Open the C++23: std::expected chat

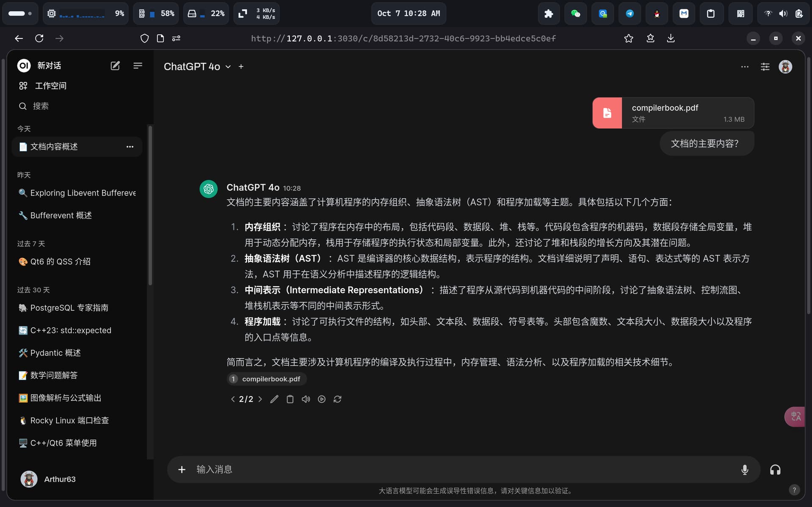pyautogui.click(x=77, y=330)
